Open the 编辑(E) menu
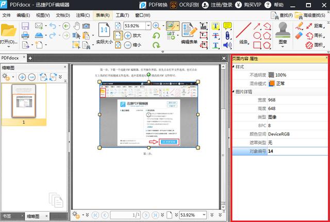This screenshot has height=222, width=330. pyautogui.click(x=23, y=15)
